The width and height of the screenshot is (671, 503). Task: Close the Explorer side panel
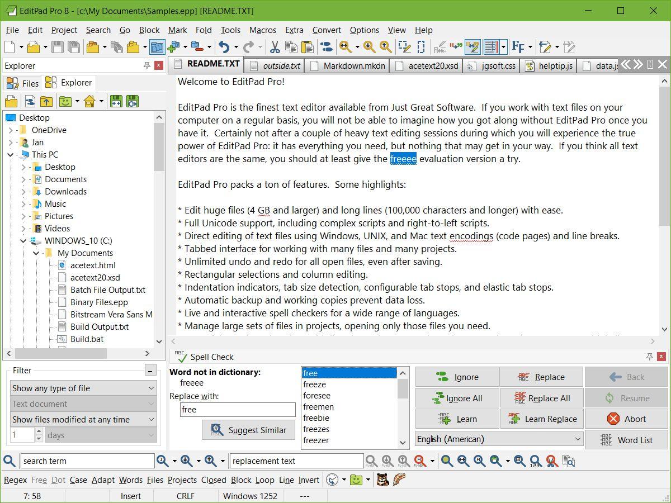(159, 65)
